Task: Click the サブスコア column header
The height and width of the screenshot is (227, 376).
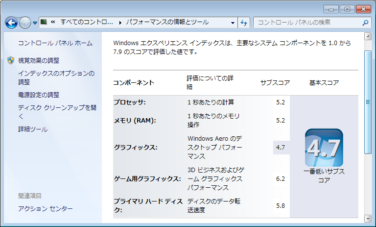Action: 275,83
